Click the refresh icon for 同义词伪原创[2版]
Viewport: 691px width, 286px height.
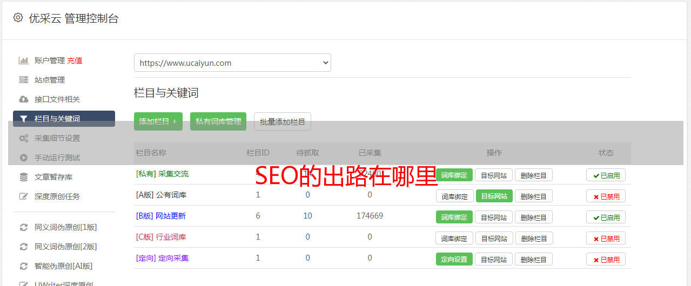[x=23, y=247]
